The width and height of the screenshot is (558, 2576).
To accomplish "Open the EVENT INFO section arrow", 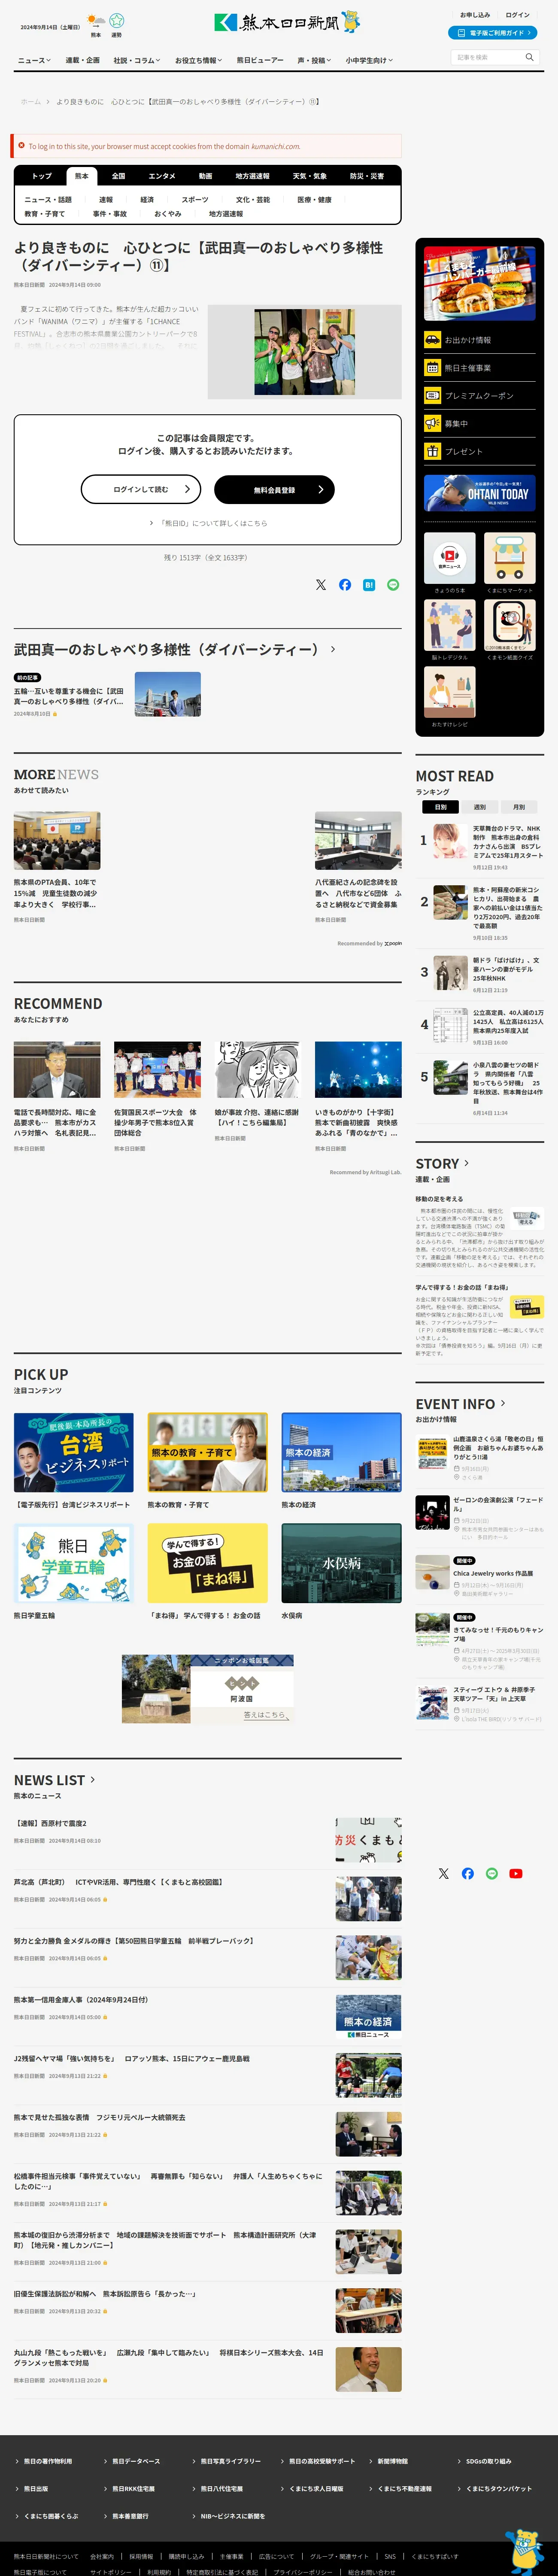I will [x=502, y=1404].
